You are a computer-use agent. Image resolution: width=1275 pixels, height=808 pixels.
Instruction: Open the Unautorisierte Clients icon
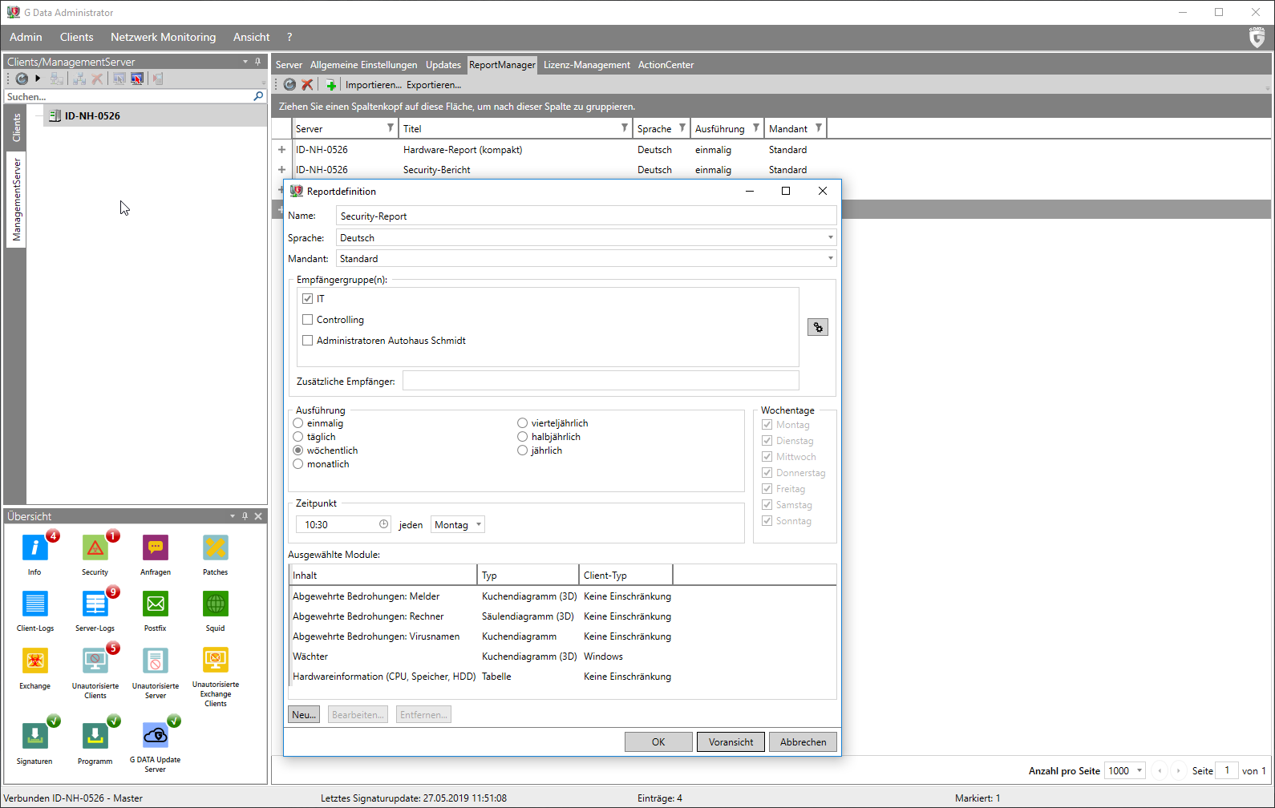95,661
